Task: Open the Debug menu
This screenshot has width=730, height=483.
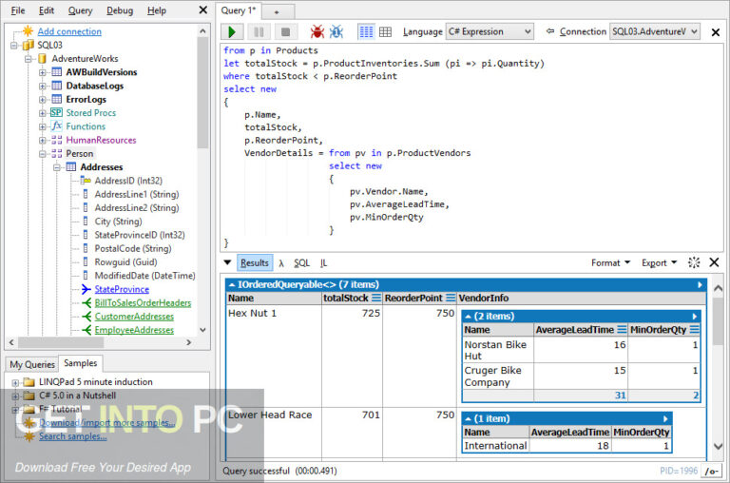Action: (x=120, y=10)
